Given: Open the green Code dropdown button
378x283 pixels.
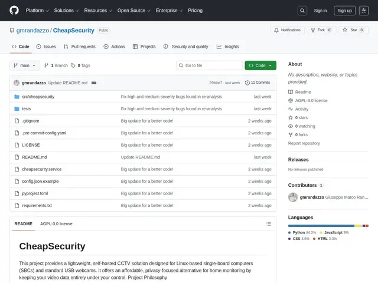Looking at the screenshot, I should tap(260, 65).
